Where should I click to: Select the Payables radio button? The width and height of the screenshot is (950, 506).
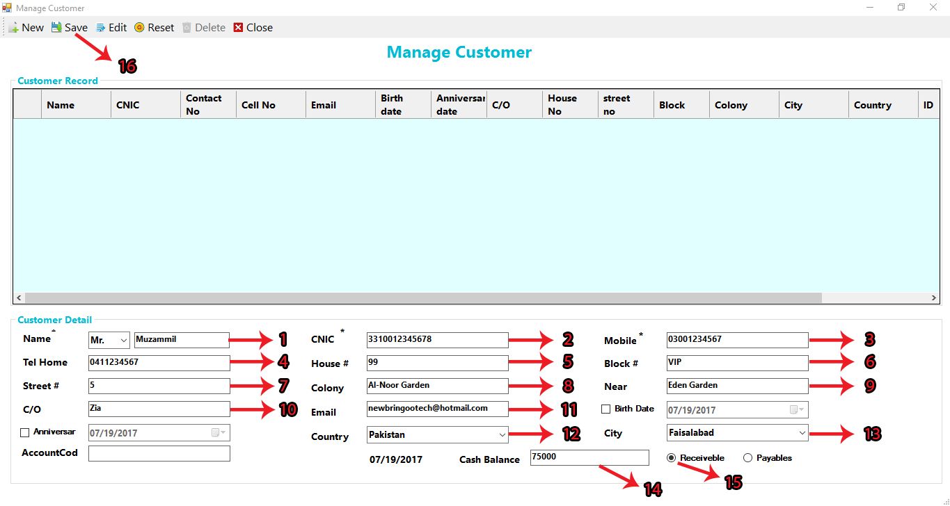click(747, 458)
